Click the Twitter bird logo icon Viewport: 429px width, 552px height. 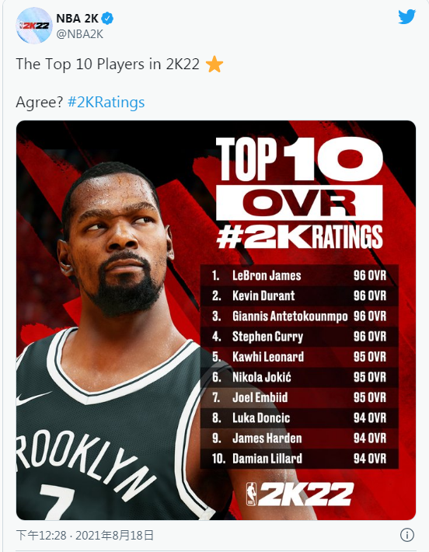[406, 17]
